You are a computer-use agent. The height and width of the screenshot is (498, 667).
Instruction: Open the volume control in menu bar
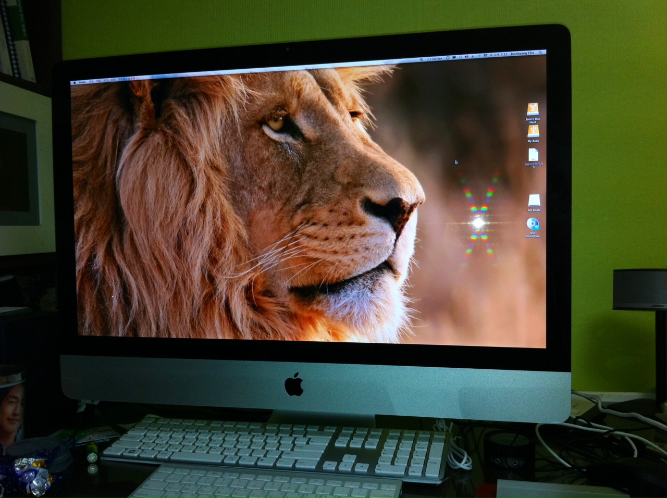[466, 56]
